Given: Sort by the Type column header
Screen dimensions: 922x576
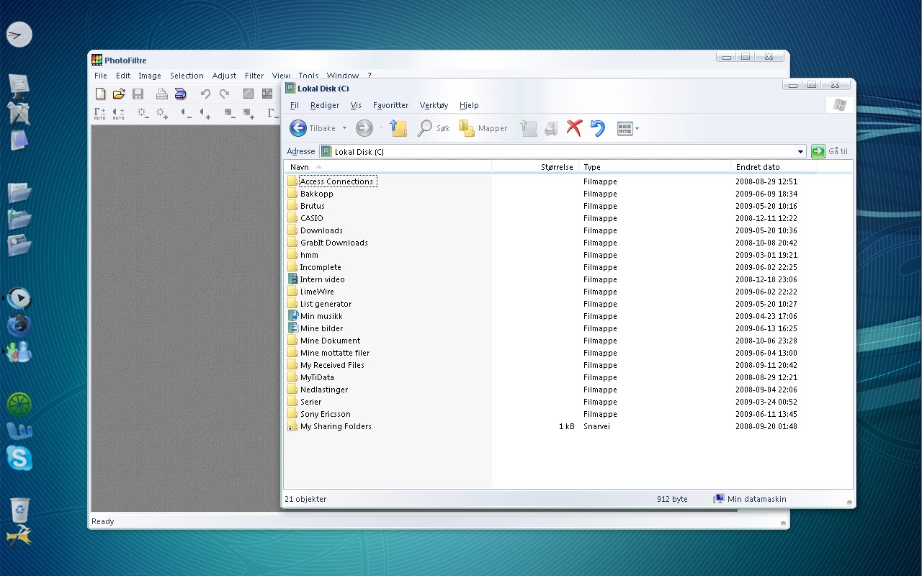Looking at the screenshot, I should (654, 167).
